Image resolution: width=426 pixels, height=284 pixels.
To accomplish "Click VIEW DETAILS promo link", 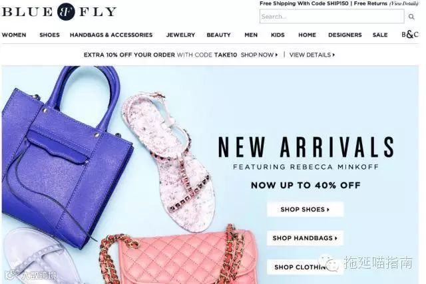I will (x=312, y=55).
